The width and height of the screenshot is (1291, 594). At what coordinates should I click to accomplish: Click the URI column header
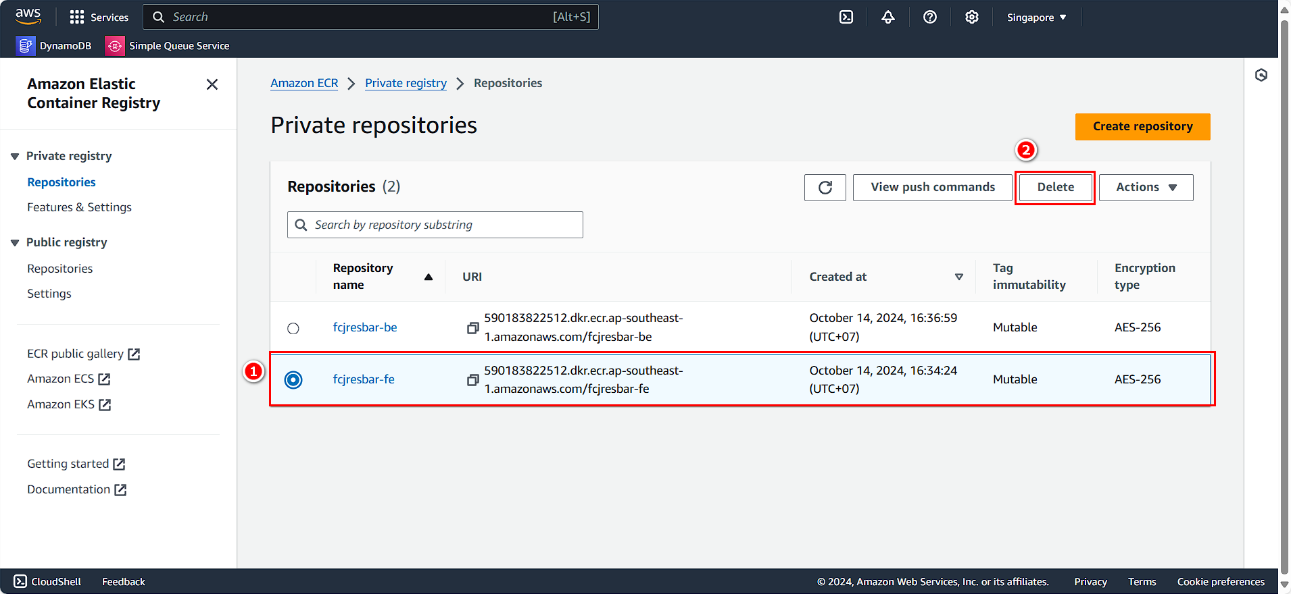point(472,277)
